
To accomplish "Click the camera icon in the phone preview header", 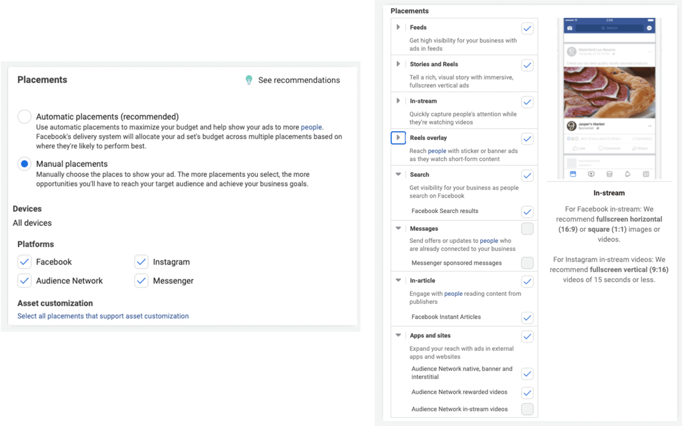I will point(570,28).
